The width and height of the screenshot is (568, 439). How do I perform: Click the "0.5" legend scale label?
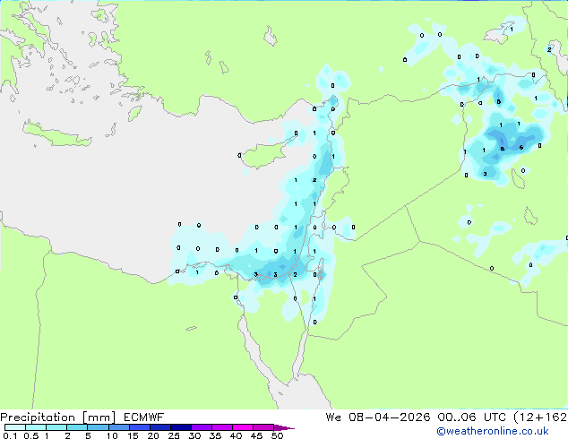tap(30, 435)
